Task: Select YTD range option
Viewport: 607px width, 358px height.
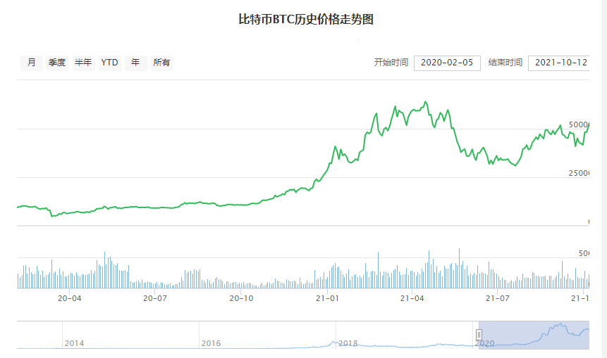Action: click(x=109, y=63)
